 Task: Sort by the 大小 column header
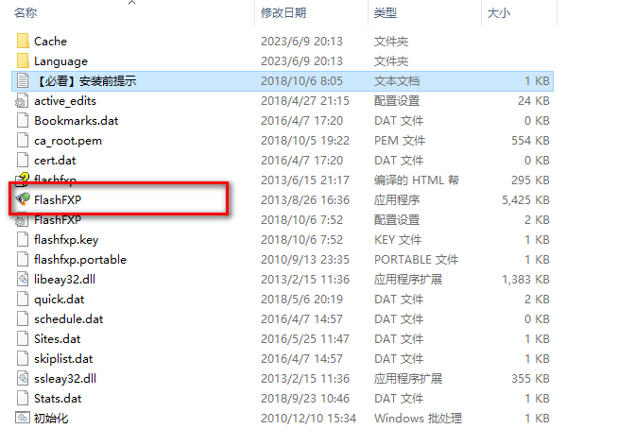click(x=499, y=13)
